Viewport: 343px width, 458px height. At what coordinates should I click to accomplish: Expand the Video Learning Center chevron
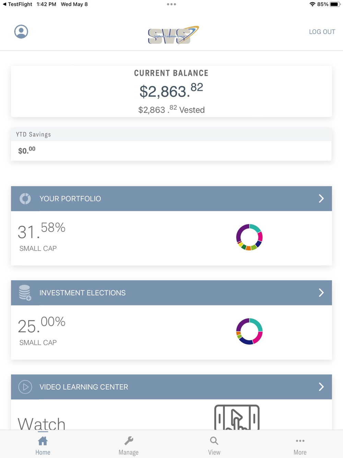click(321, 387)
